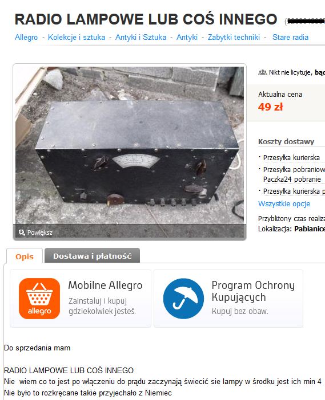The image size is (325, 400).
Task: Click the old radio product photo
Action: 130,145
